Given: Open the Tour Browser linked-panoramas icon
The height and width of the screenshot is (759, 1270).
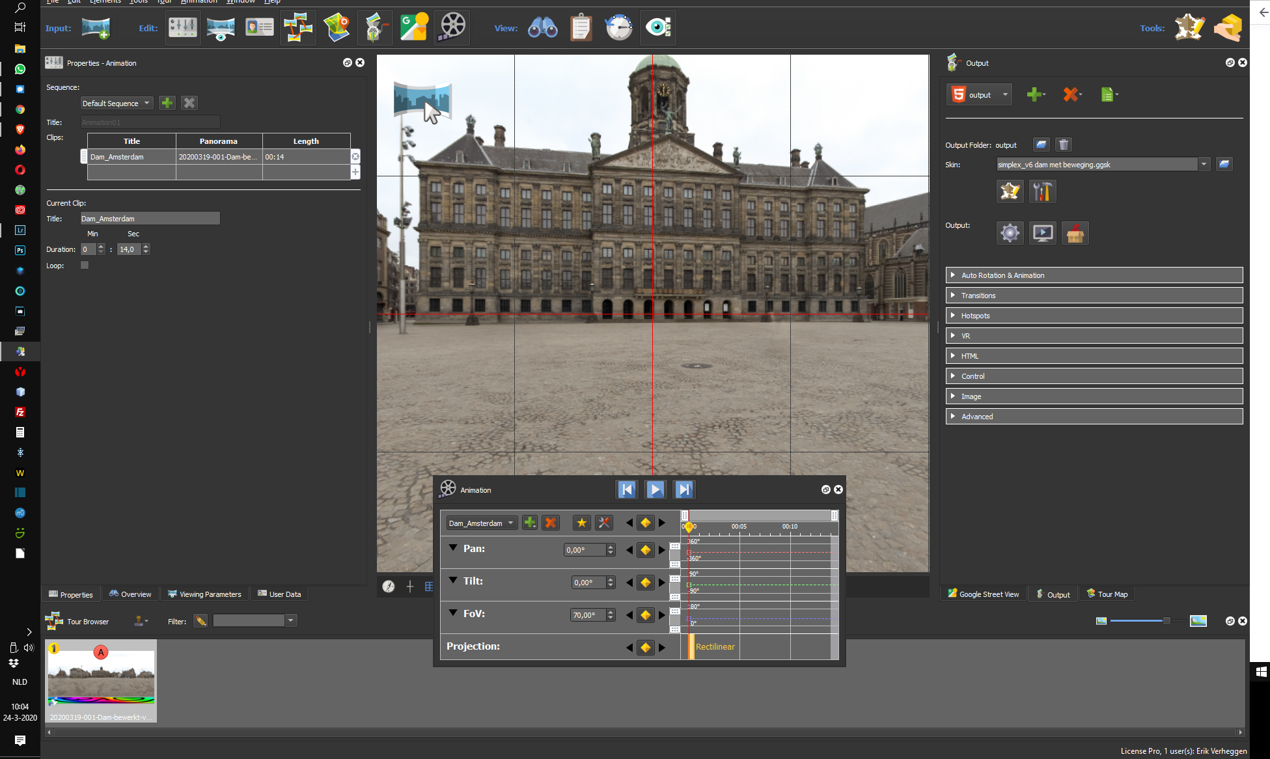Looking at the screenshot, I should pos(298,28).
